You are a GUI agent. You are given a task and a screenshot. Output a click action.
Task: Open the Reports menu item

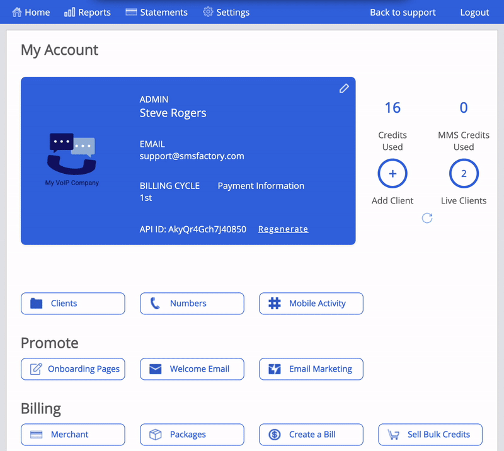point(88,12)
